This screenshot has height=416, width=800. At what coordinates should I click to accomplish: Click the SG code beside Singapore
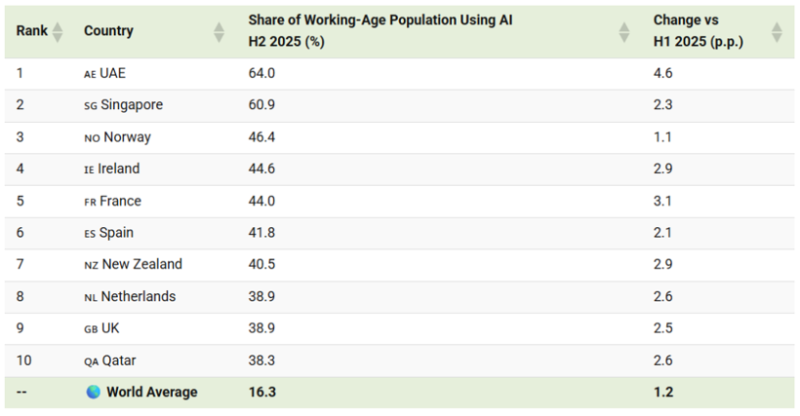tap(91, 105)
